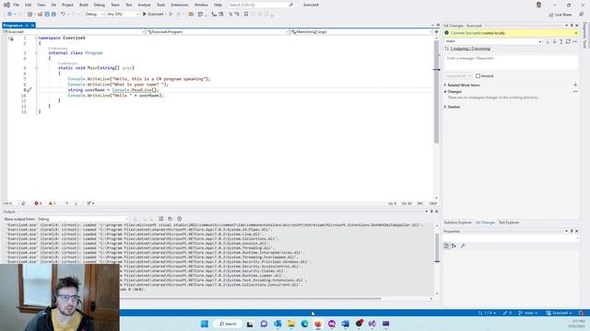Click the Exercise4 repository indicator in status bar

[x=559, y=313]
